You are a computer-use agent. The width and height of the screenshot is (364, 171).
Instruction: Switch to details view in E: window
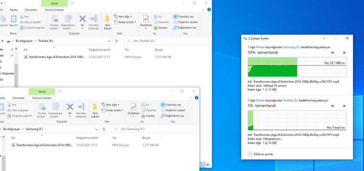click(x=203, y=165)
